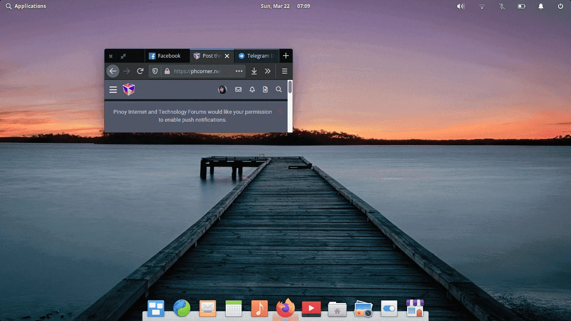Open the Mail app in the dock
The height and width of the screenshot is (321, 571).
(x=207, y=309)
